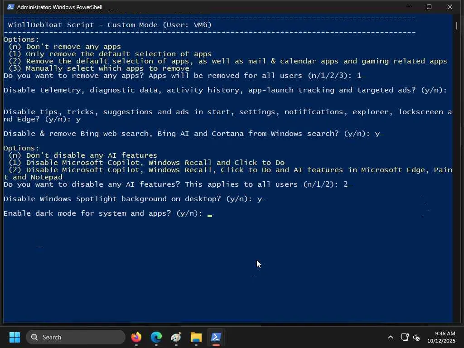Screen dimensions: 464x348
Task: Click '(n) Don't disable any AI features' line
Action: (x=83, y=155)
